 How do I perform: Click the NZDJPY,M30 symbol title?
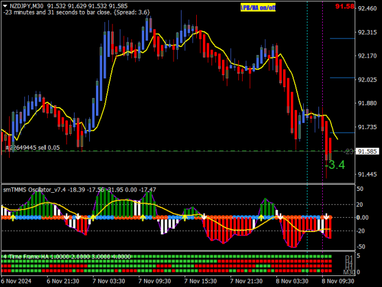click(27, 6)
